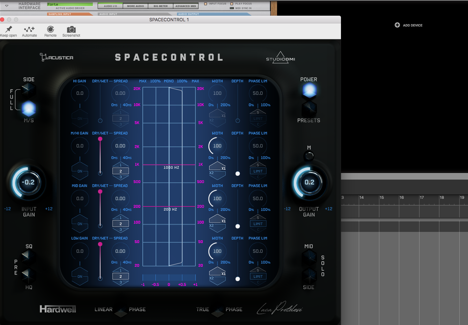Click the 200 Hz crossover line
Screen dimensions: 468x325
(169, 206)
